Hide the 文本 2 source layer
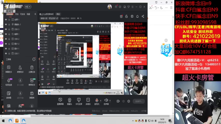Image resolution: width=221 pixels, height=124 pixels. [6, 39]
